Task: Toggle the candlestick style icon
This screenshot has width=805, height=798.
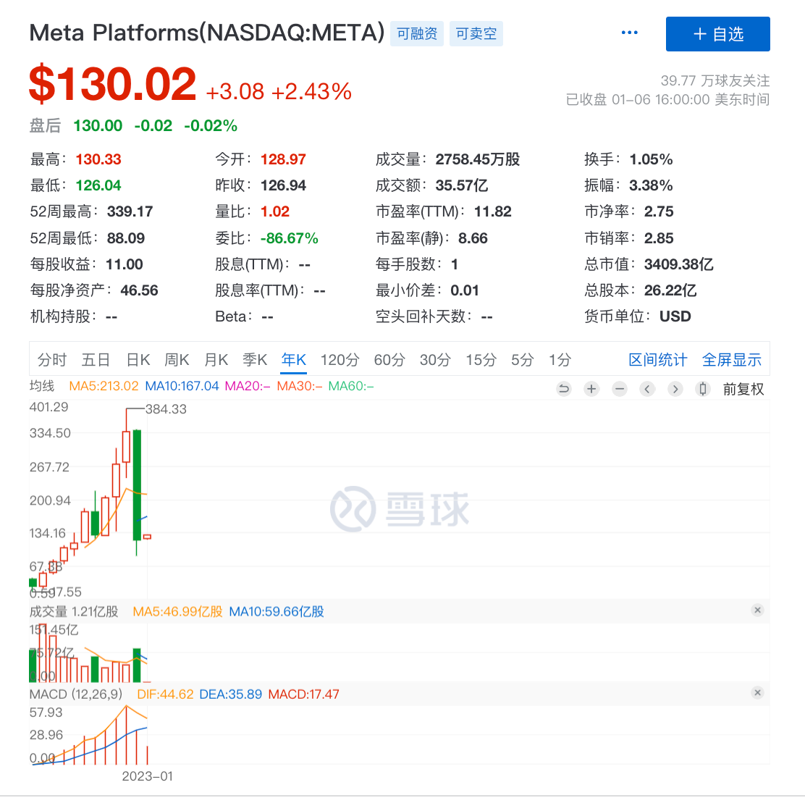Action: pos(702,389)
